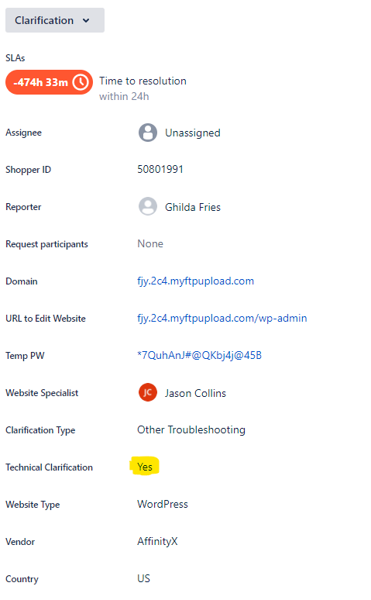The height and width of the screenshot is (600, 371).
Task: Click the highlighted Yes for Technical Clarification
Action: coord(145,467)
